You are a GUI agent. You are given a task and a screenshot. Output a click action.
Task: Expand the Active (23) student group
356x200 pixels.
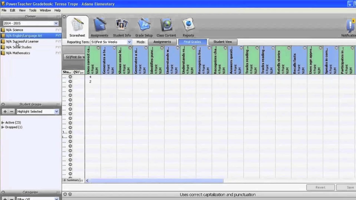point(3,122)
